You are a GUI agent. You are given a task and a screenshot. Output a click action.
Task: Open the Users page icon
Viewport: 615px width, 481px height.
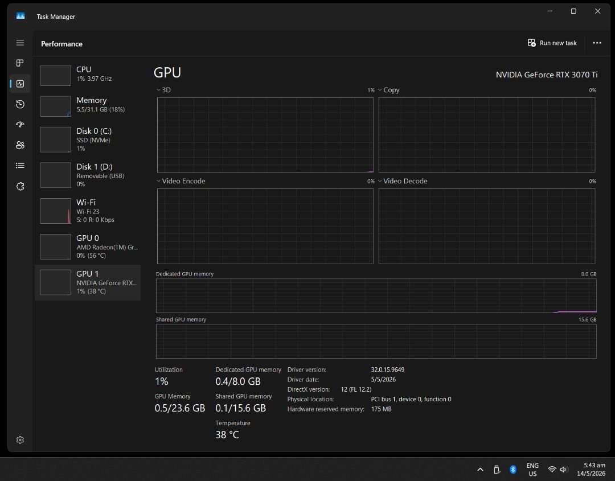tap(20, 145)
